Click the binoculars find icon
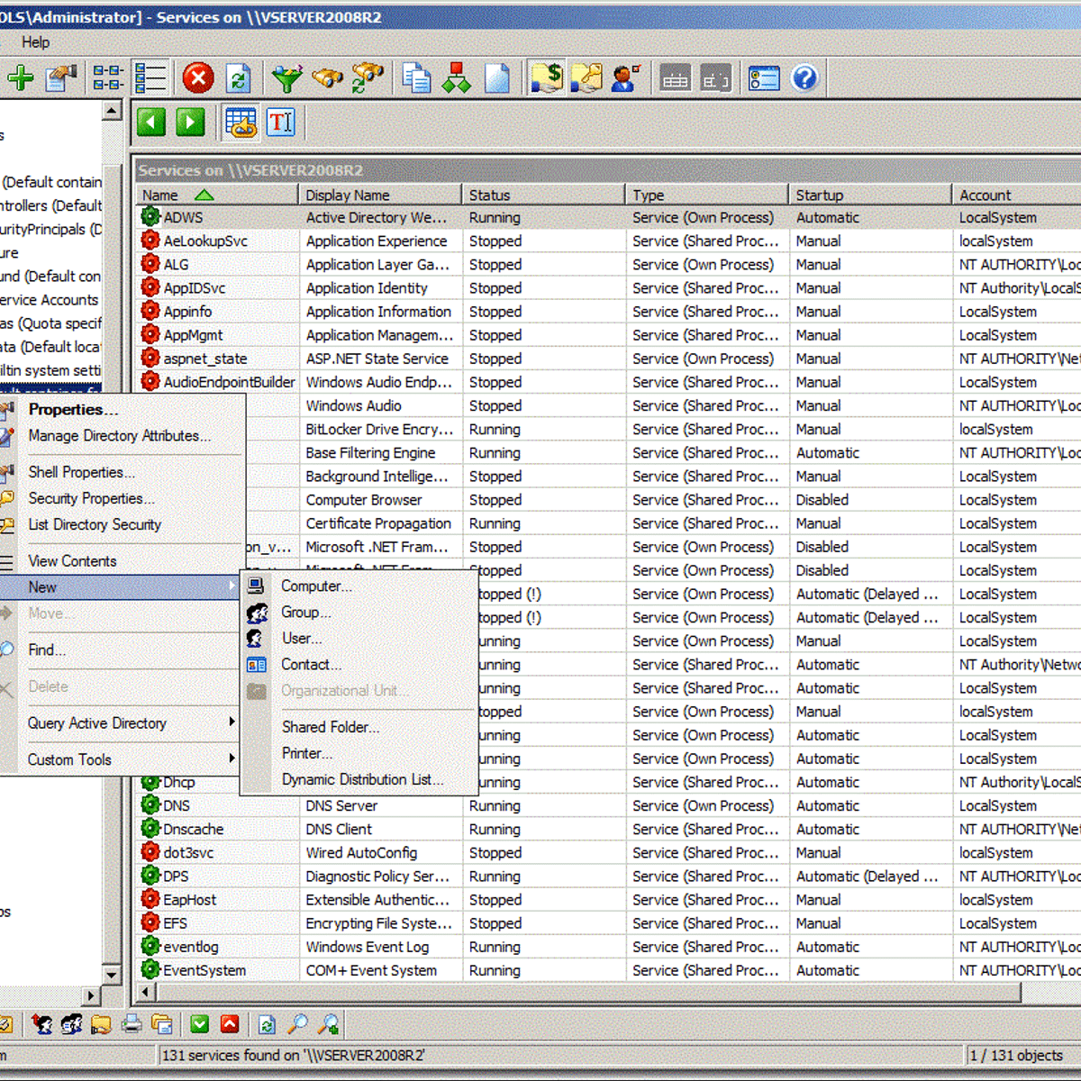Screen dimensions: 1081x1081 (x=327, y=78)
